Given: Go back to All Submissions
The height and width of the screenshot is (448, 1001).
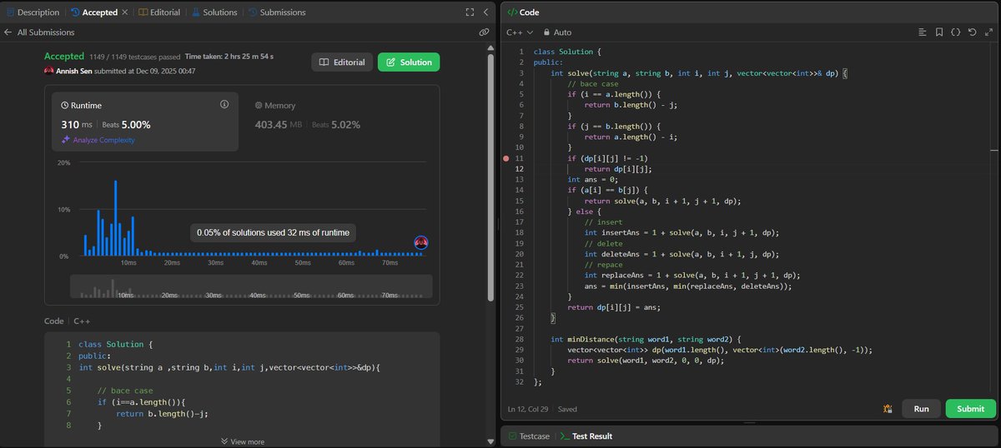Looking at the screenshot, I should point(39,32).
